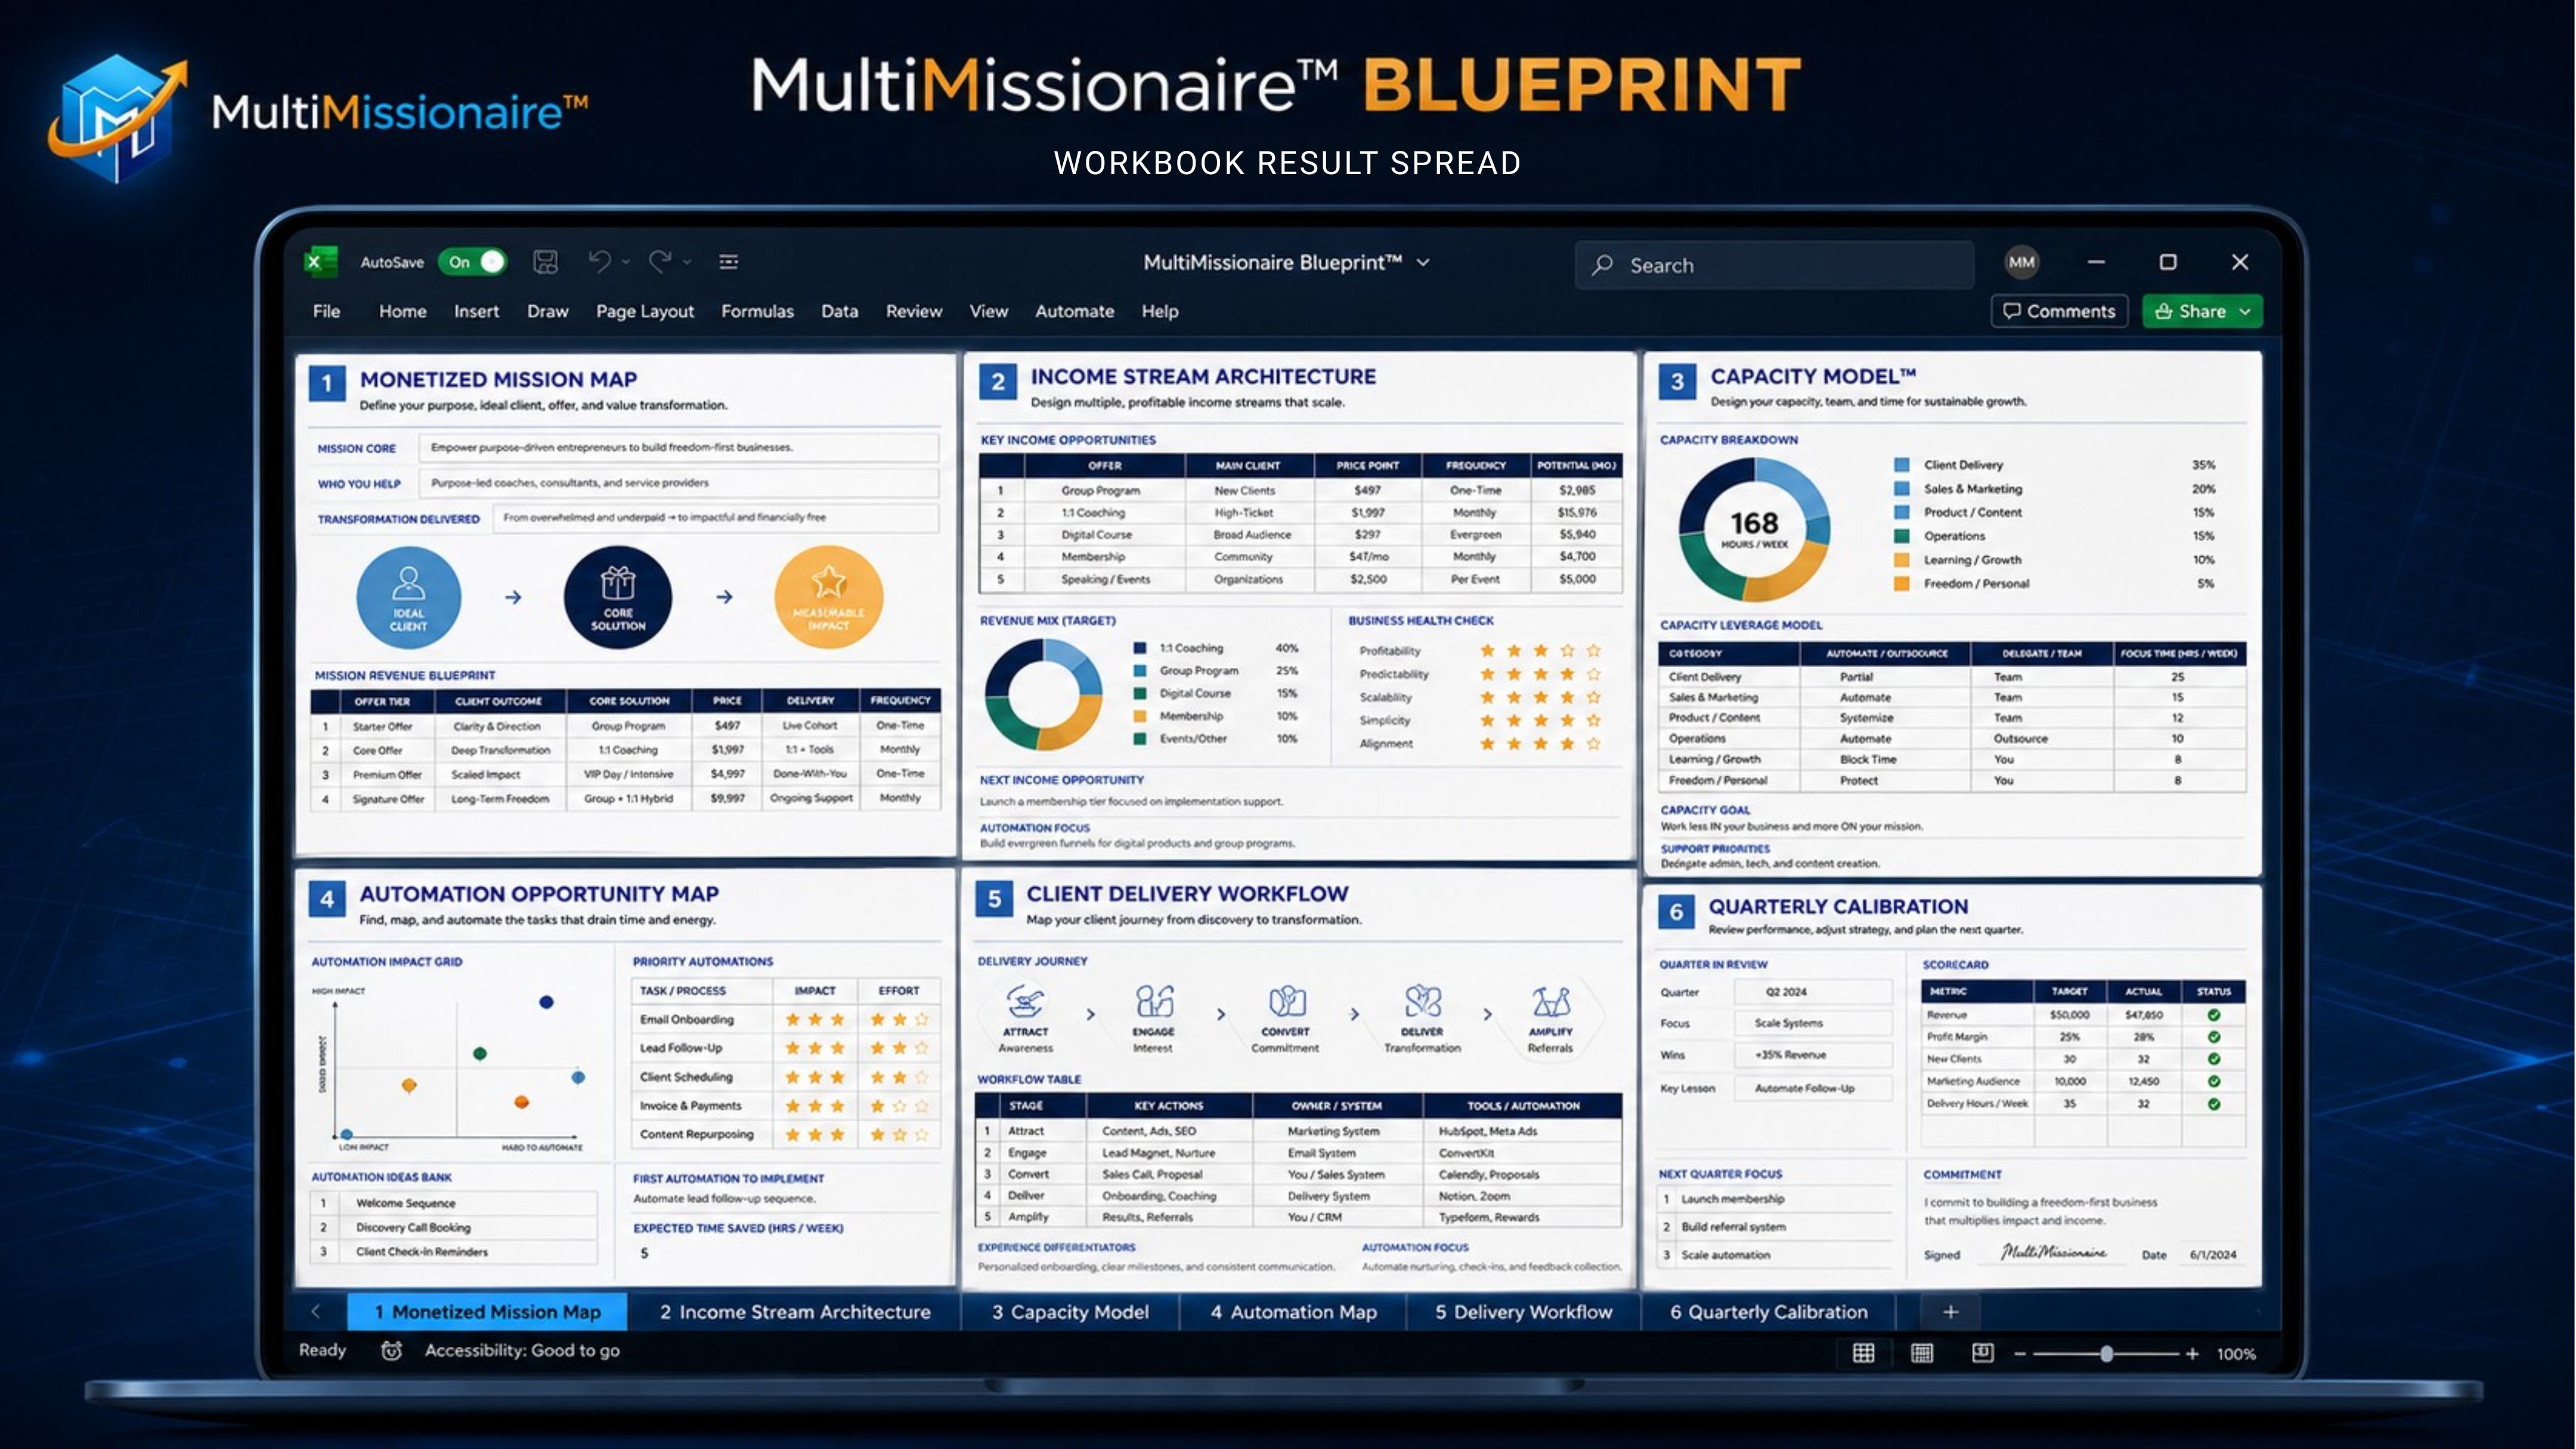
Task: Click the Excel app icon
Action: 320,262
